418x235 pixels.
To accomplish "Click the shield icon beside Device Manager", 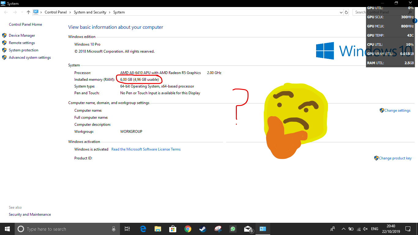I will click(x=4, y=35).
